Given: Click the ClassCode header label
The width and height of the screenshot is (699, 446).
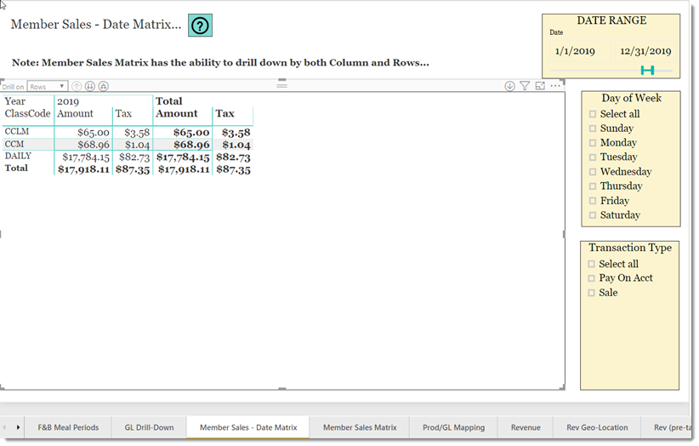Looking at the screenshot, I should click(28, 114).
